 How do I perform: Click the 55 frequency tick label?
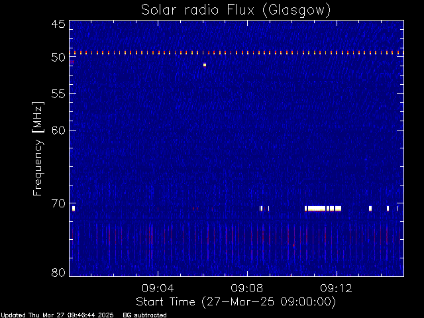(x=58, y=94)
